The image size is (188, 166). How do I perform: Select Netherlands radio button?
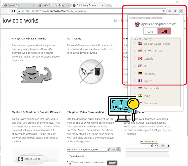pos(135,88)
